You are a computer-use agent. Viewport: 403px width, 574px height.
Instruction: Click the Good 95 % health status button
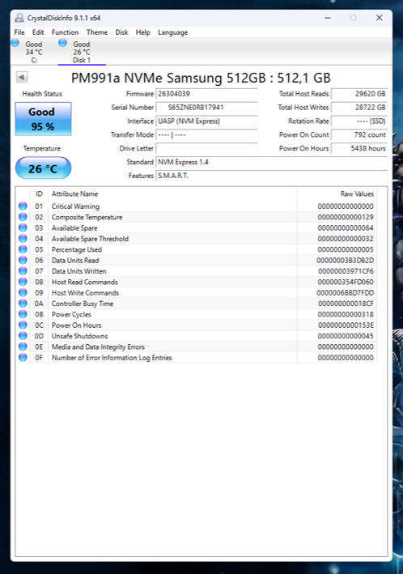pyautogui.click(x=43, y=119)
